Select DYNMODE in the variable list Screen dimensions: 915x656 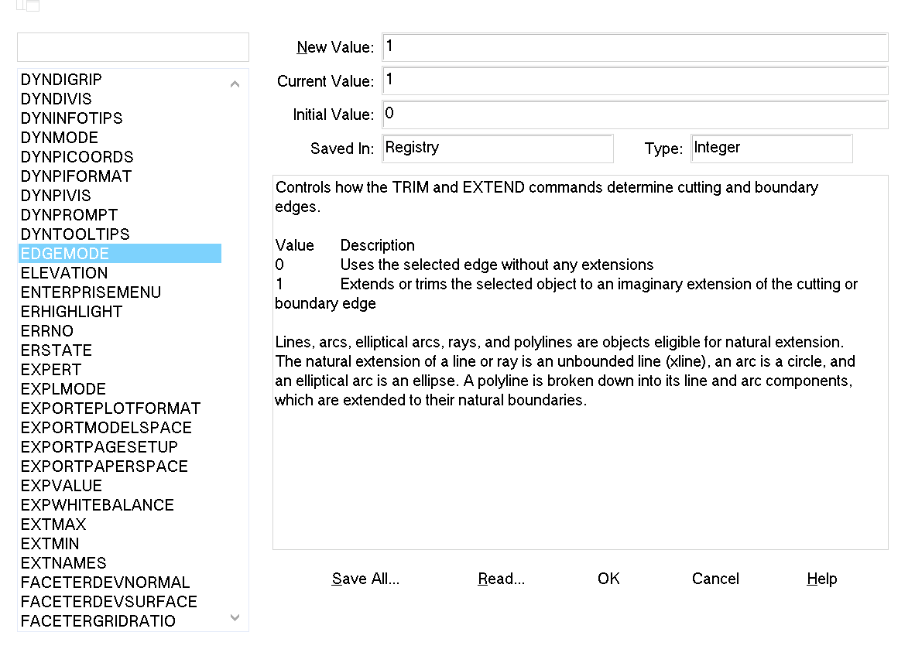click(x=60, y=138)
